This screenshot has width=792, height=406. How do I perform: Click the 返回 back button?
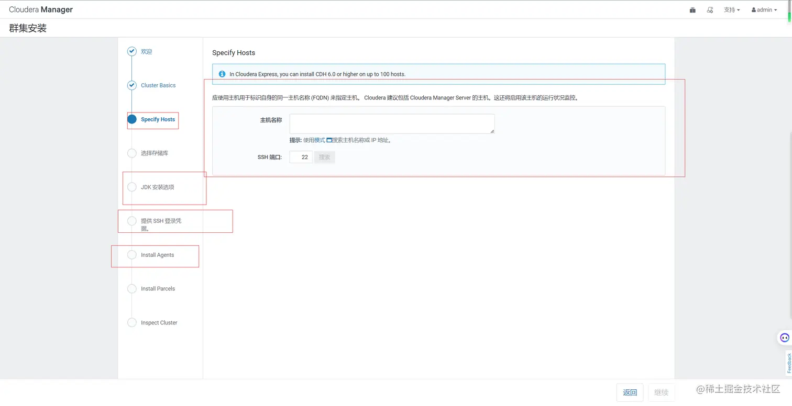[x=630, y=392]
